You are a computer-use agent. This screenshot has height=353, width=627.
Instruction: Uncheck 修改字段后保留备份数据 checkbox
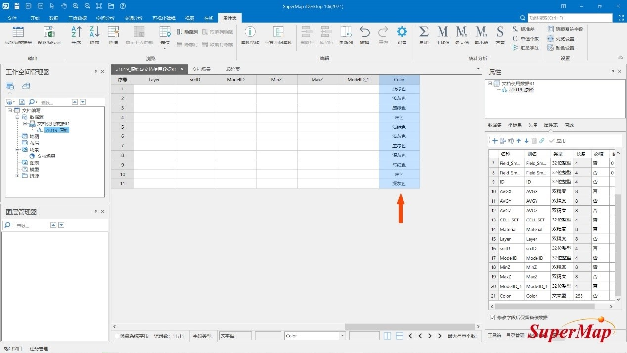(492, 318)
